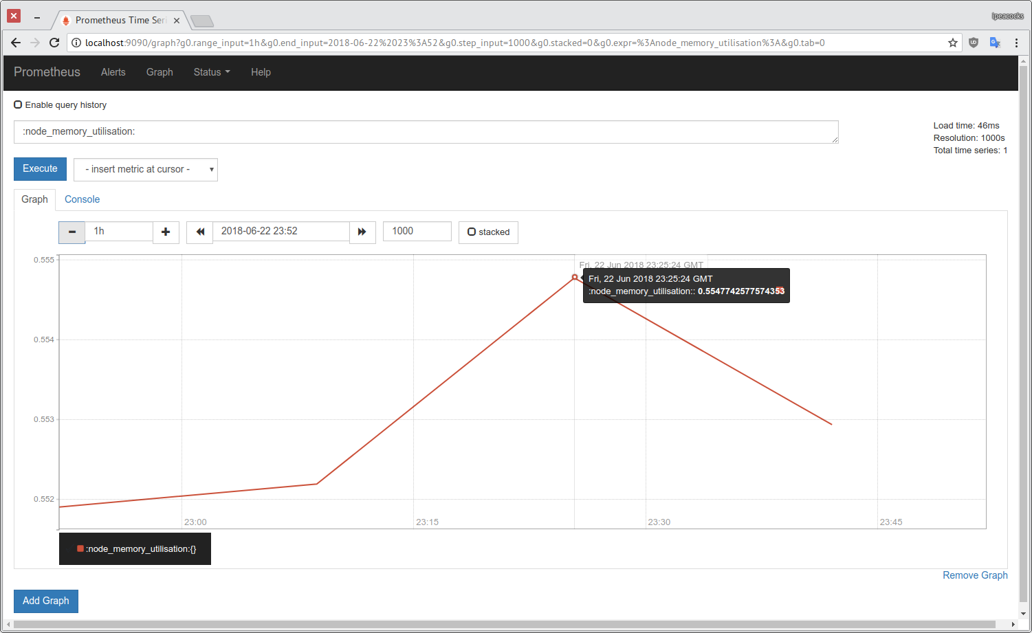Viewport: 1032px width, 633px height.
Task: Focus the resolution 1000 input
Action: coord(417,232)
